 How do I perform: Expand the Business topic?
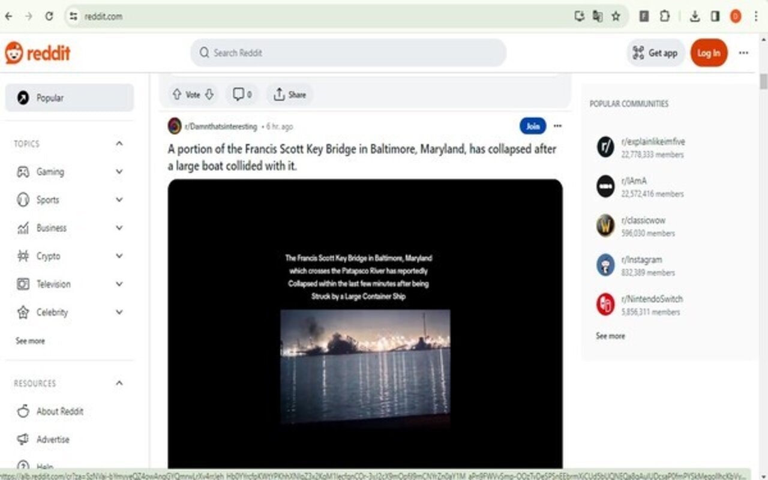[119, 228]
